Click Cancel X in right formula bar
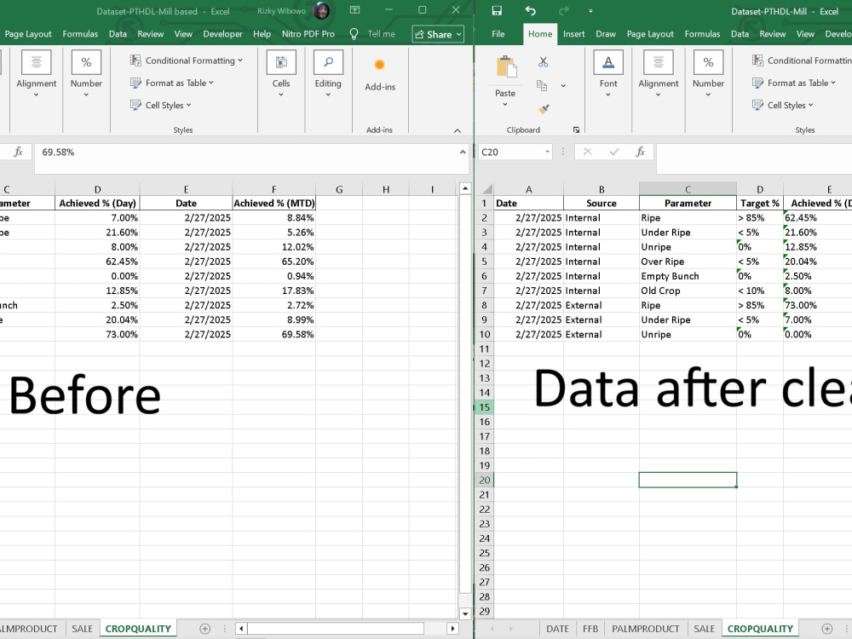Image resolution: width=852 pixels, height=639 pixels. [587, 153]
